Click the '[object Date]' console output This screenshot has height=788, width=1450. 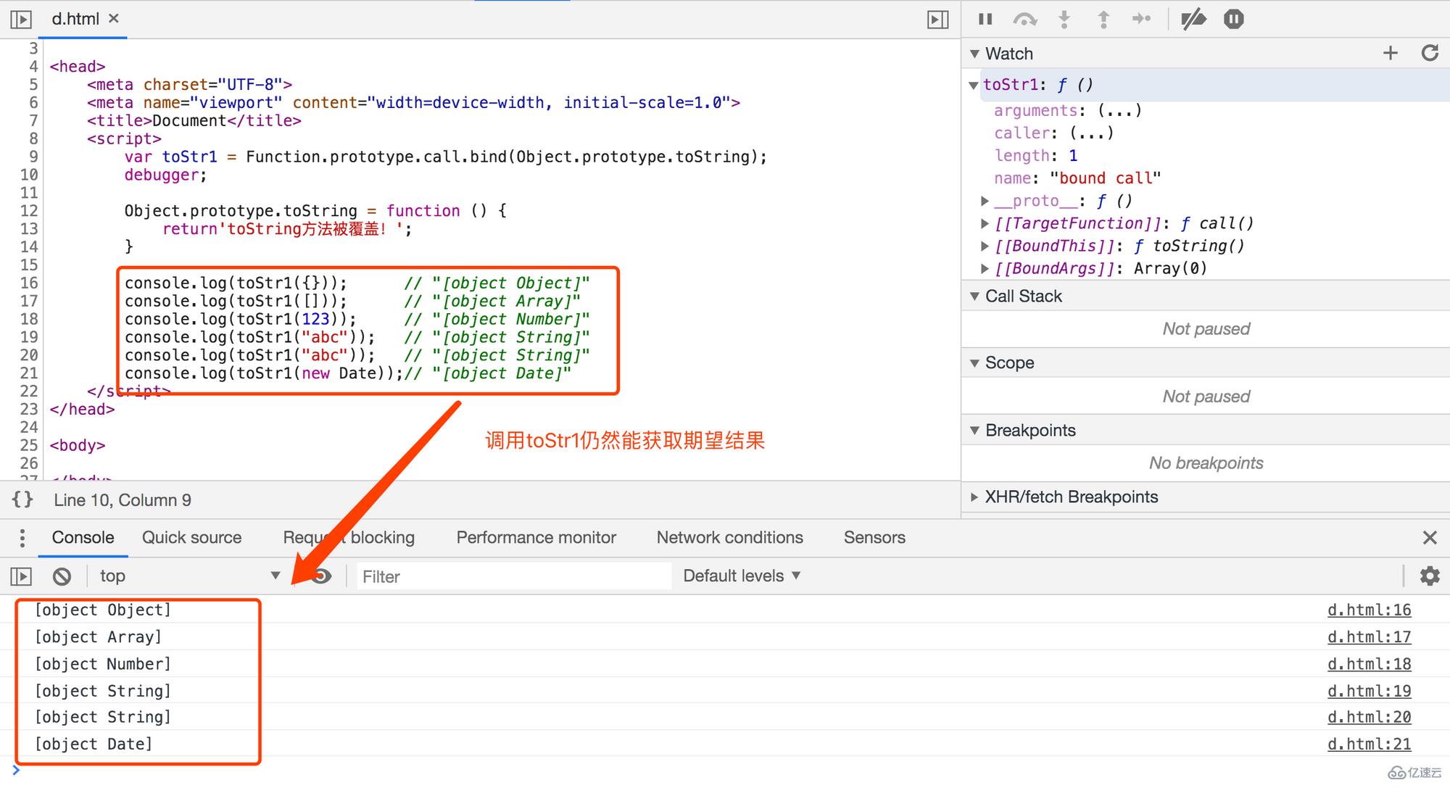[x=94, y=744]
